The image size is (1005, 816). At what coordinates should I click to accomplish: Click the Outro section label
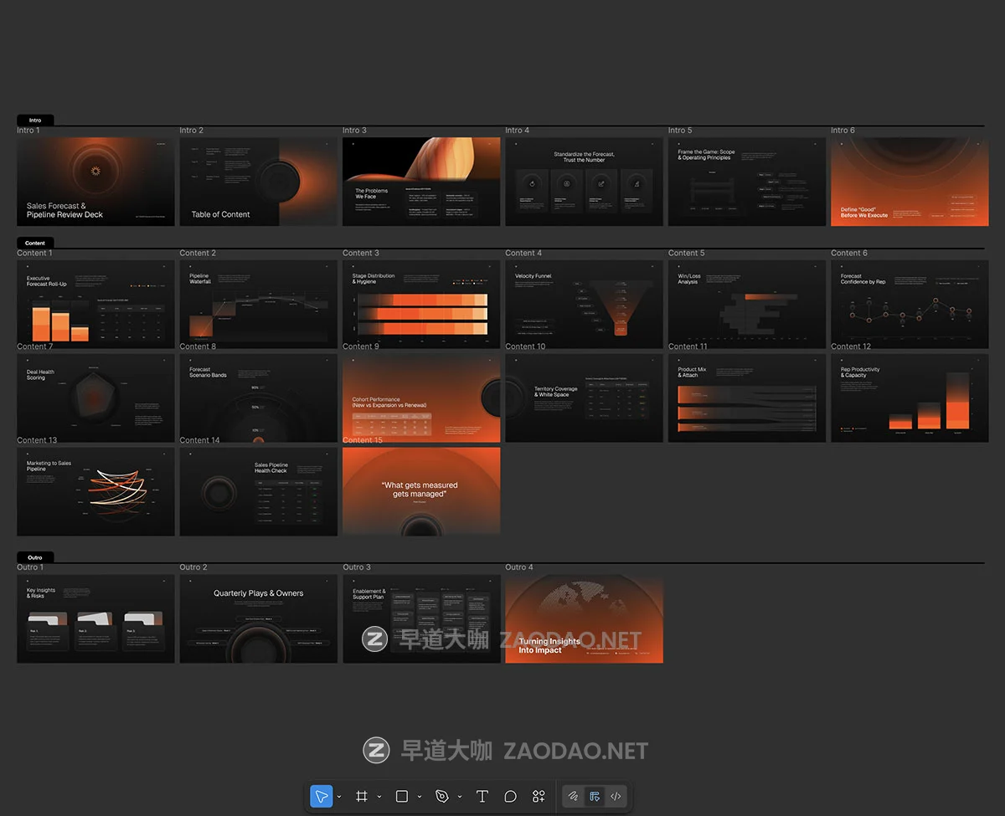[x=35, y=557]
